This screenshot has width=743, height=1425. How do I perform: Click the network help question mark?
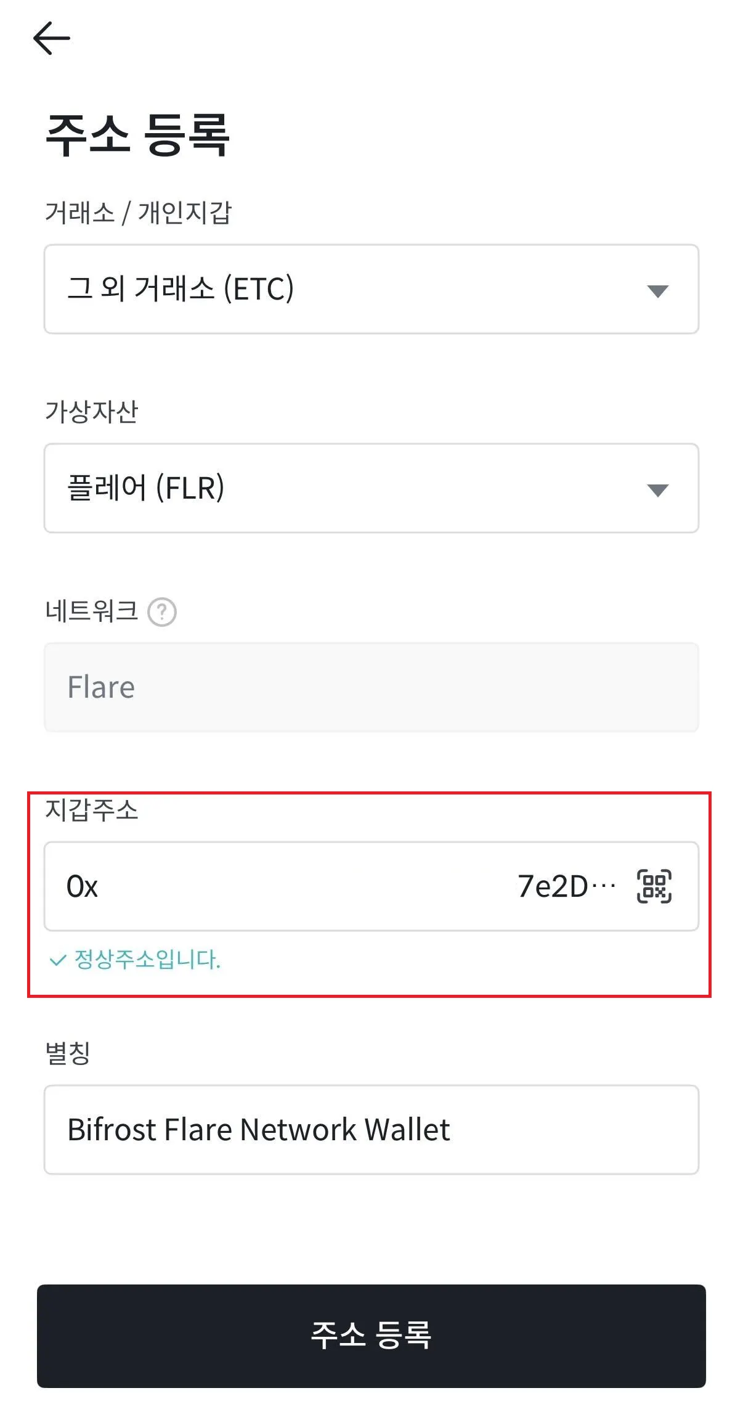(x=162, y=612)
